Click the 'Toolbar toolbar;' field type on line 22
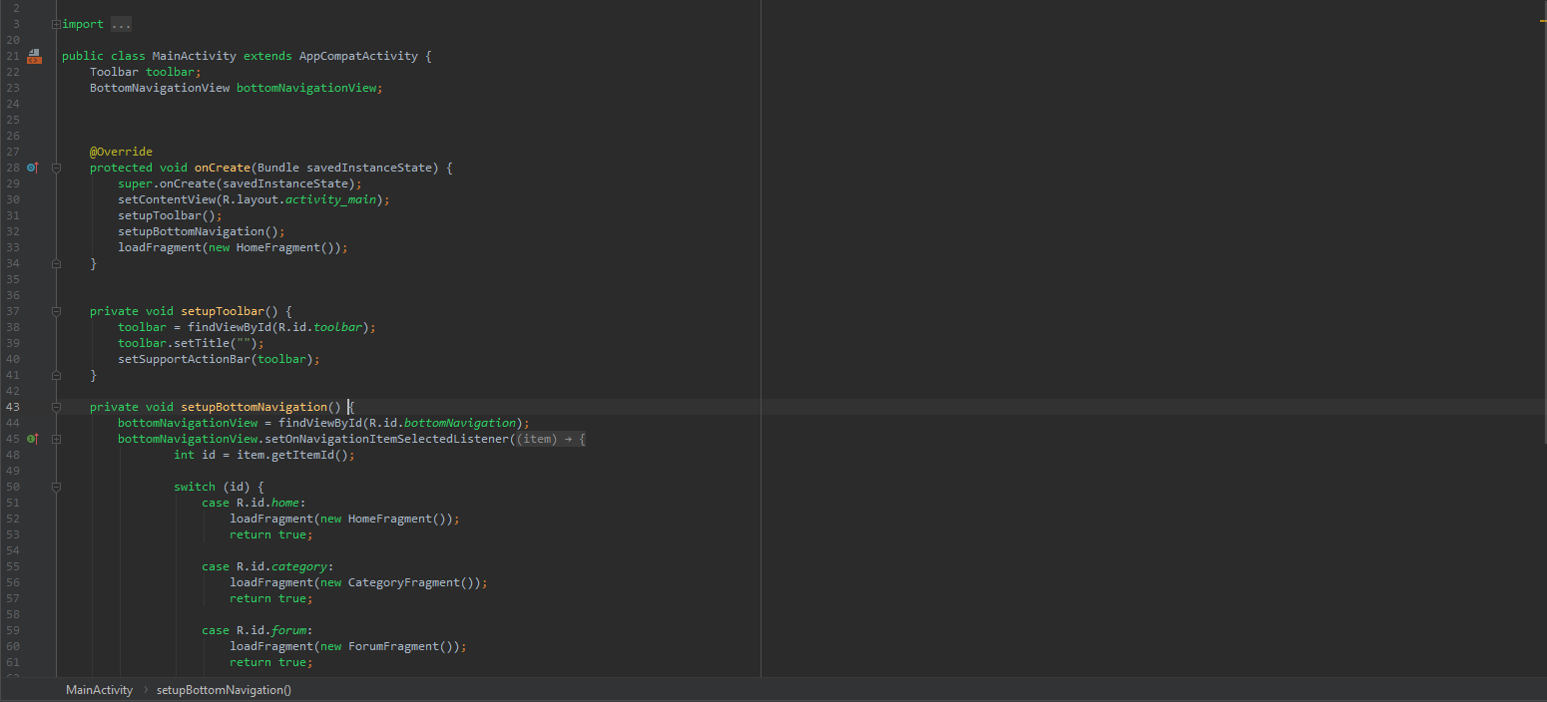 tap(114, 72)
